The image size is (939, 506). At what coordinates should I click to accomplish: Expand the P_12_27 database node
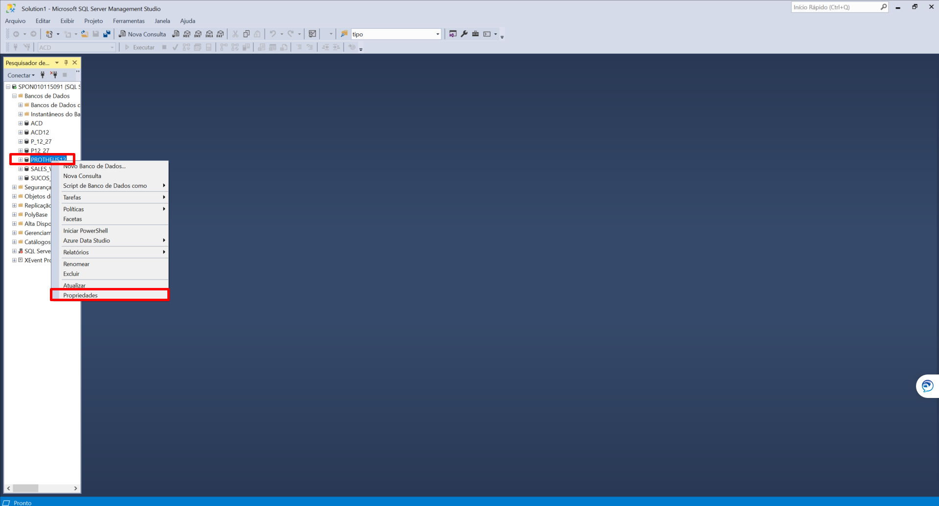point(21,142)
